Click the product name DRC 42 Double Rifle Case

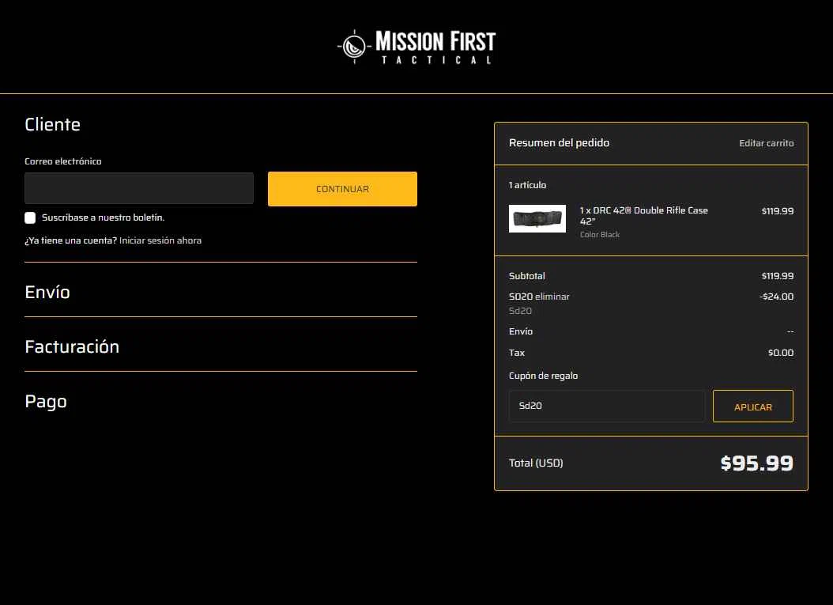[644, 215]
